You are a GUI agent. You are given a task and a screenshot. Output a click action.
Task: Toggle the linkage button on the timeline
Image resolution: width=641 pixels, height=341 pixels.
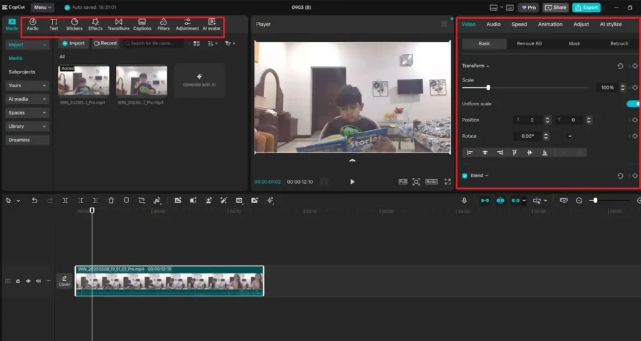point(516,201)
